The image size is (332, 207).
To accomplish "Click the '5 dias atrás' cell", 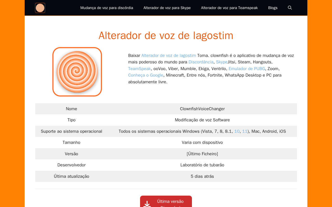I will coord(202,176).
